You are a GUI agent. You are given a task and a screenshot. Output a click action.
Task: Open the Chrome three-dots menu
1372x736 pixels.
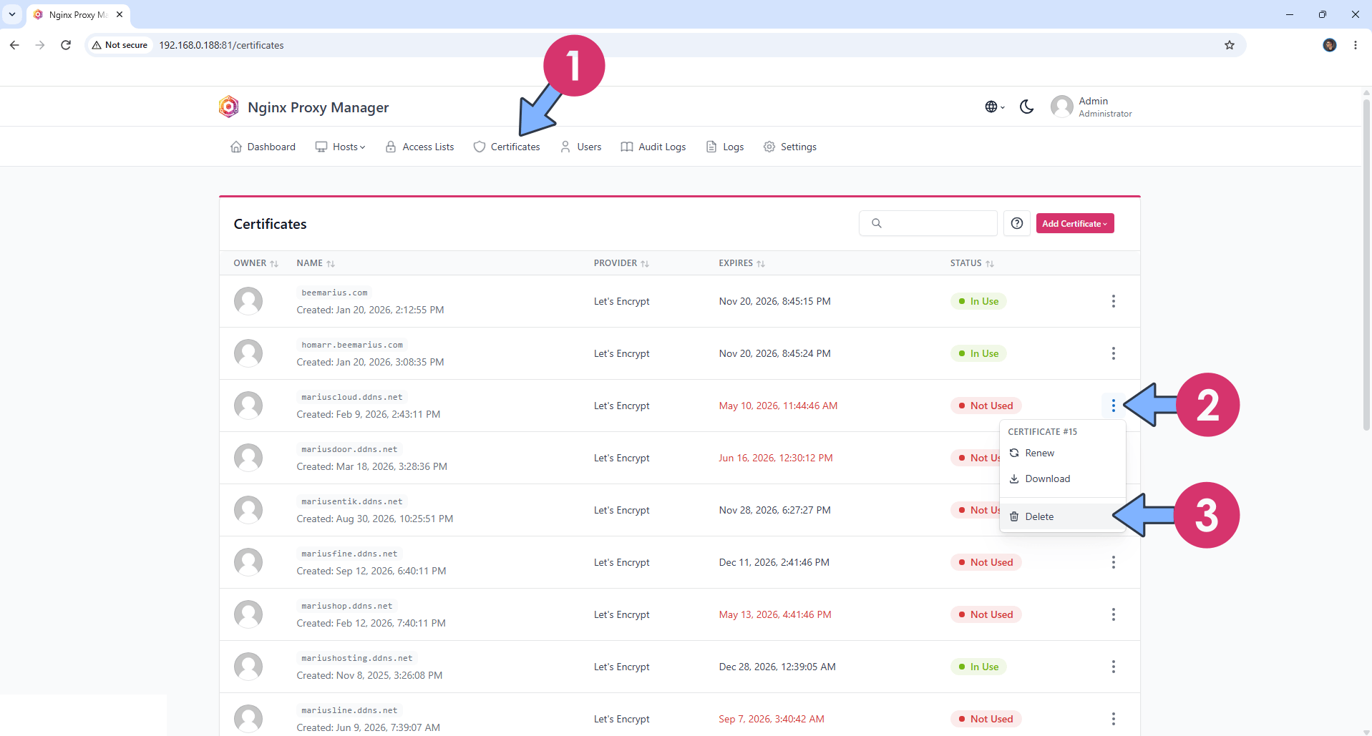tap(1356, 45)
